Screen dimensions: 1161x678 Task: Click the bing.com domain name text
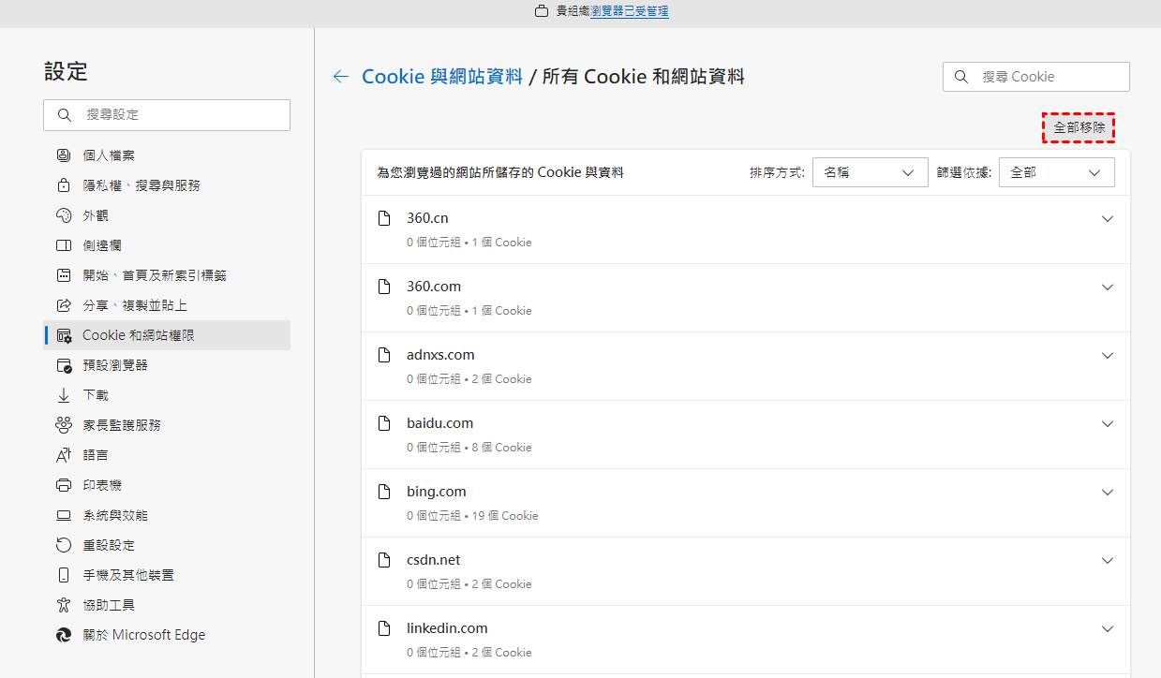tap(437, 492)
